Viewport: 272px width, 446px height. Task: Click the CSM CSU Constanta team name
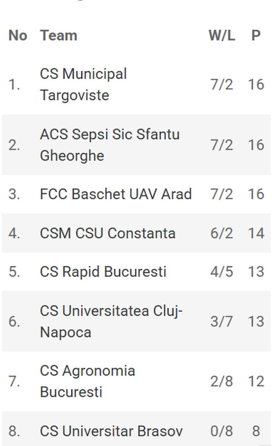pos(108,233)
